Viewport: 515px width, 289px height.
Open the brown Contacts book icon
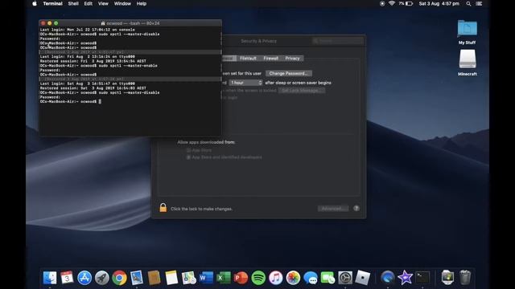[154, 278]
